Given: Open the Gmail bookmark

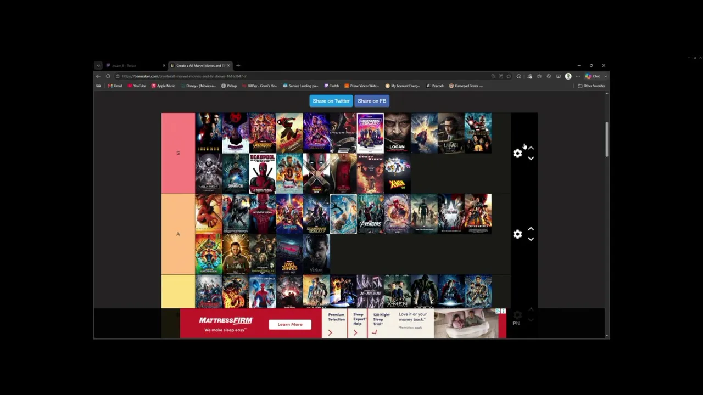Looking at the screenshot, I should point(115,86).
